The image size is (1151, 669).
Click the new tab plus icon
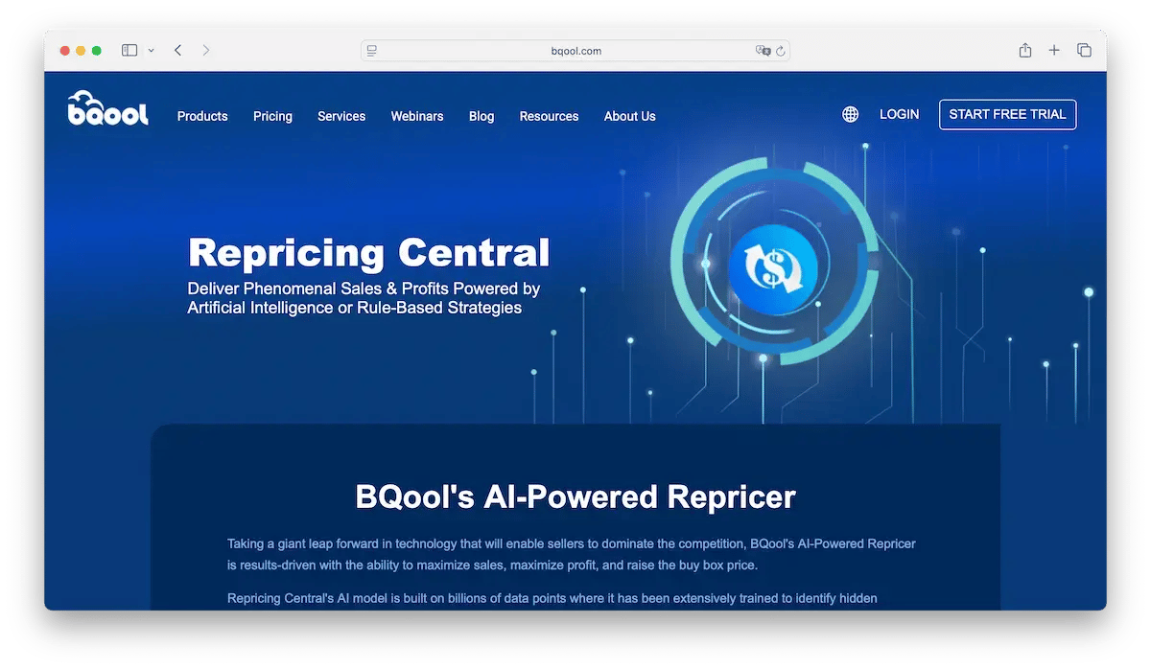click(x=1054, y=49)
